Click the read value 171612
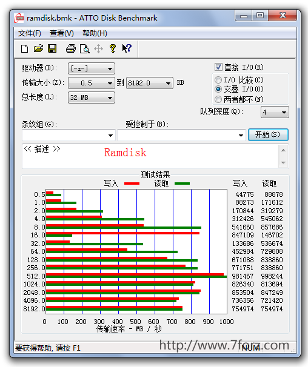The width and height of the screenshot is (308, 367). pyautogui.click(x=272, y=202)
